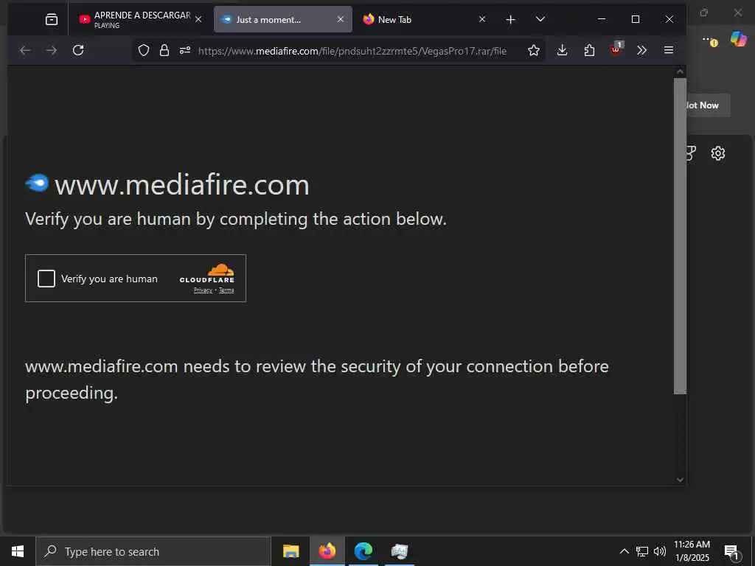Close the New Tab tab
Screen dimensions: 755x566
(482, 19)
